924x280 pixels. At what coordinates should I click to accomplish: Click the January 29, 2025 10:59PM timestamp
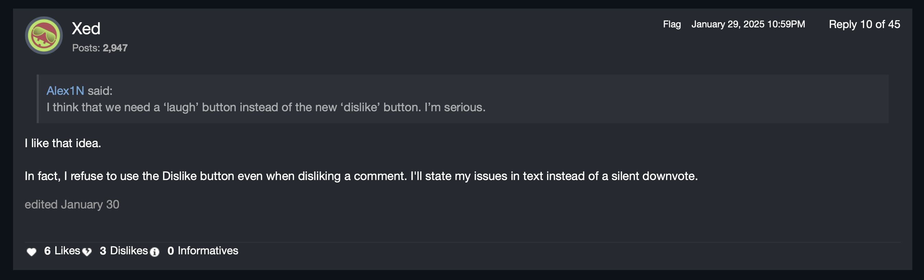748,24
